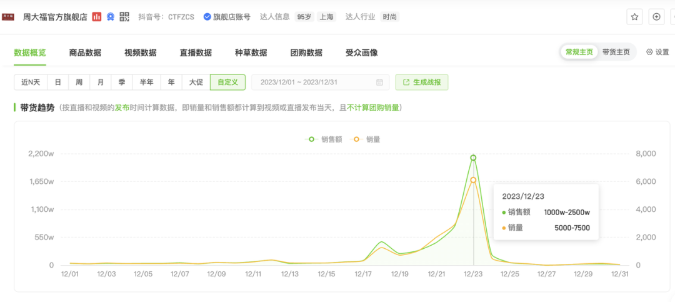The image size is (675, 302).
Task: Click the blue medal badge icon
Action: (111, 17)
